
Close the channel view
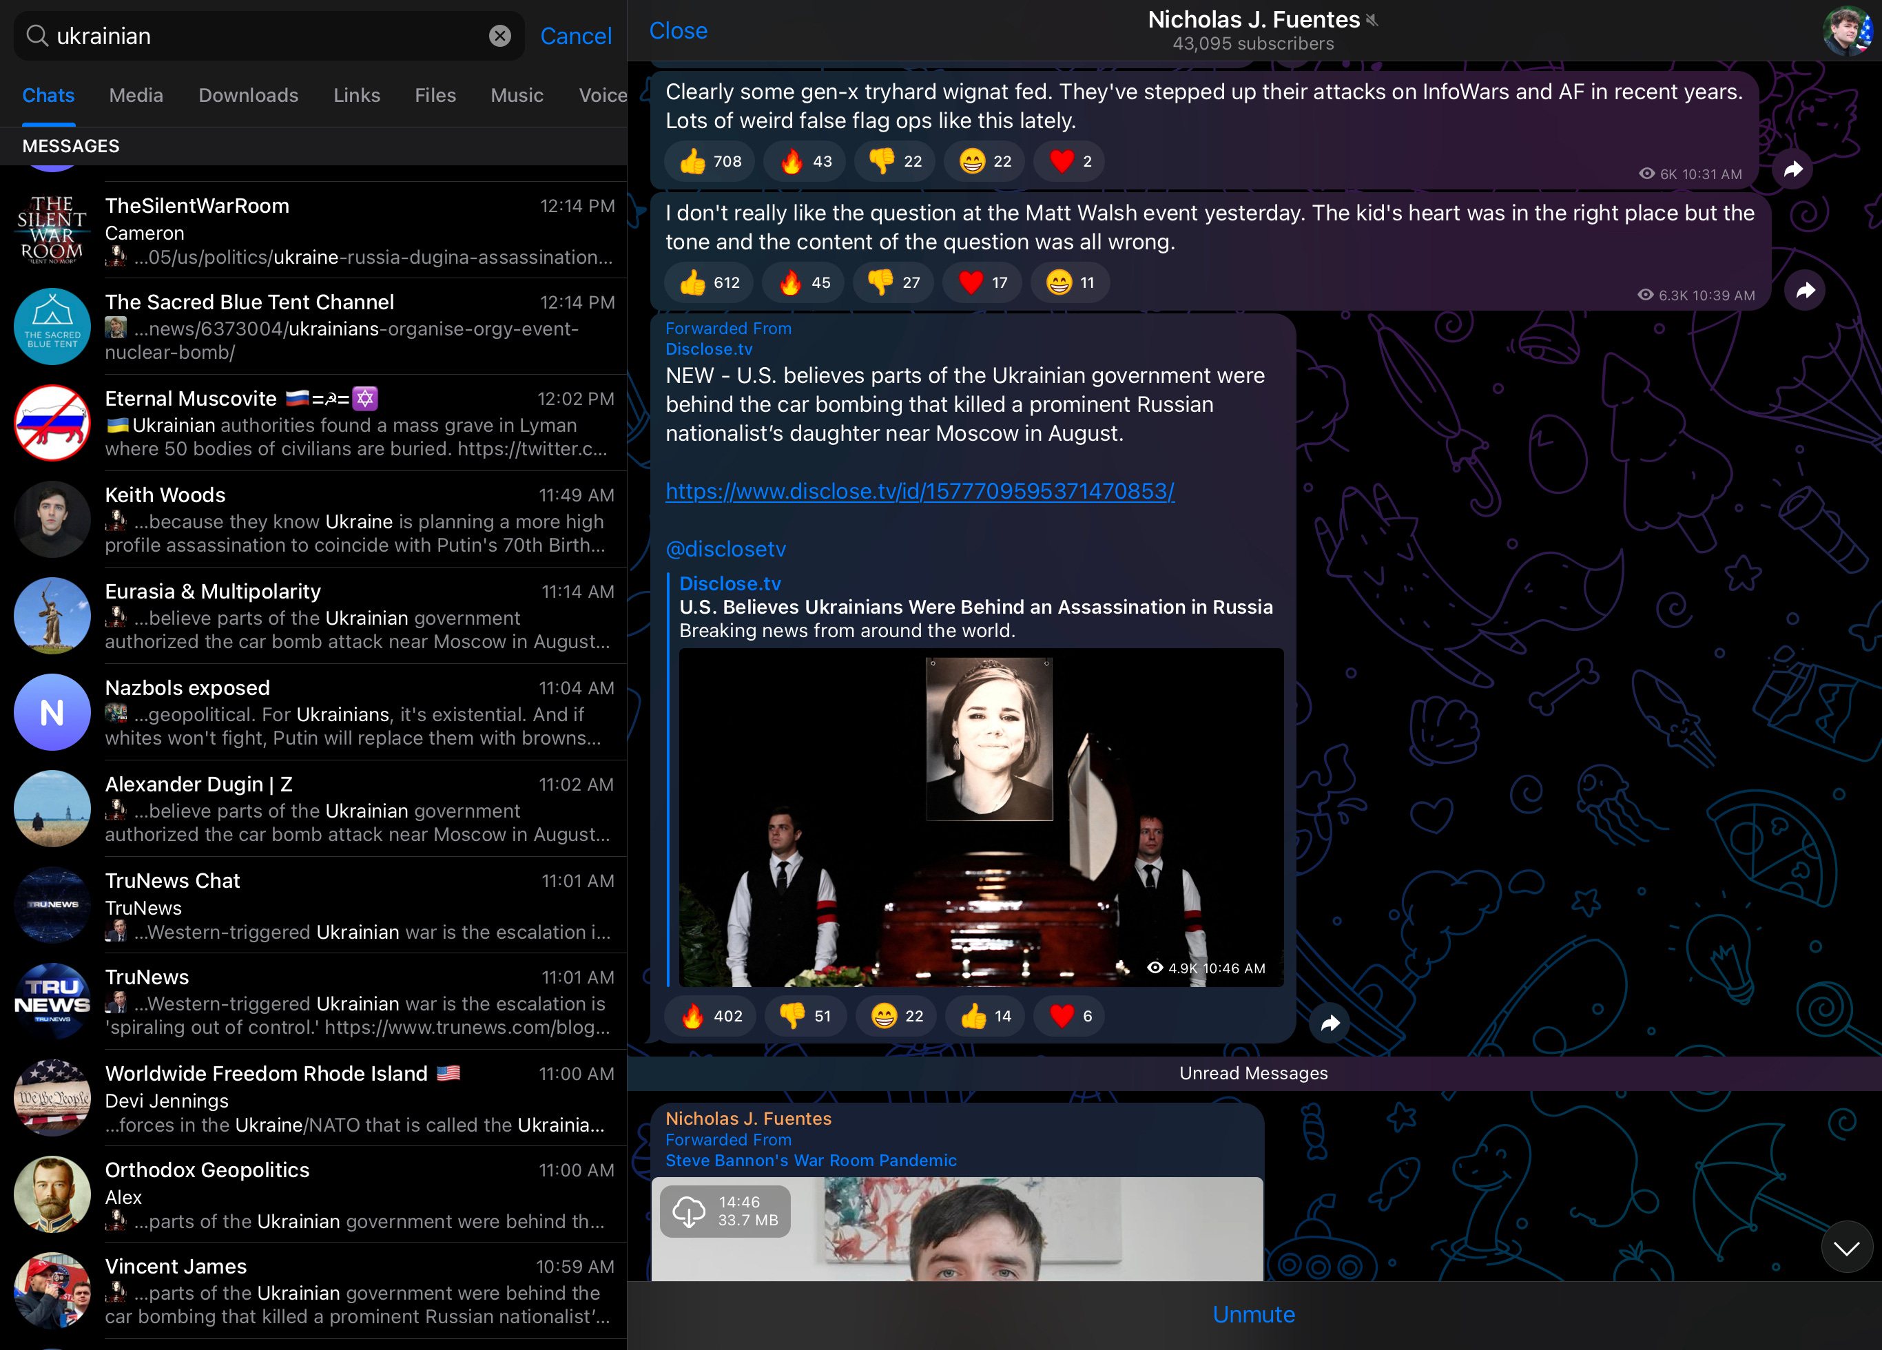coord(678,31)
